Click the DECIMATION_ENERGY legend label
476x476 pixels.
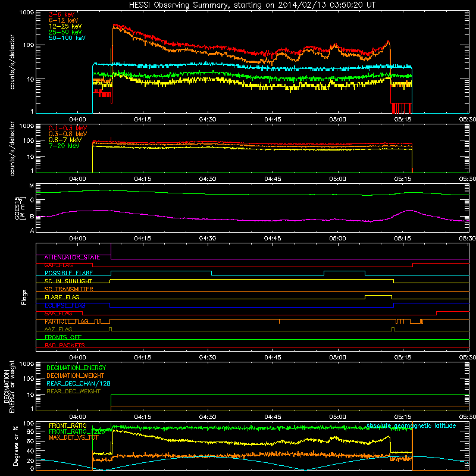[76, 368]
